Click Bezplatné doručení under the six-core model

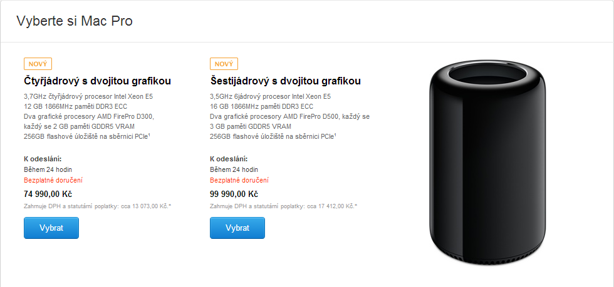(239, 180)
